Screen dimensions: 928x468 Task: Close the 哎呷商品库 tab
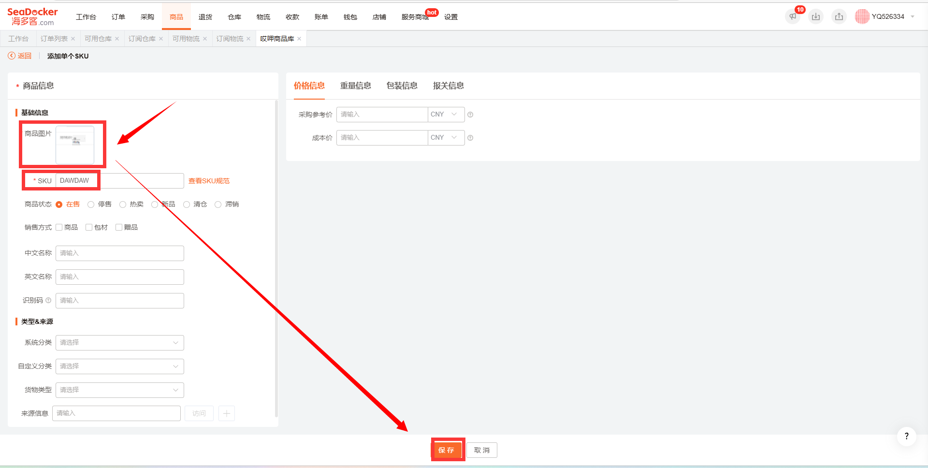[x=299, y=39]
